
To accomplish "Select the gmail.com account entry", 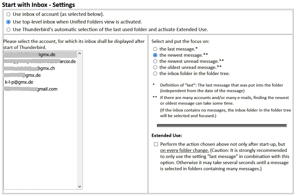I will tap(40, 89).
